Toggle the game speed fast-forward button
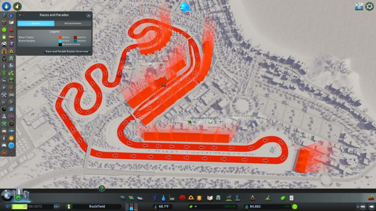The image size is (376, 211). coord(57,207)
